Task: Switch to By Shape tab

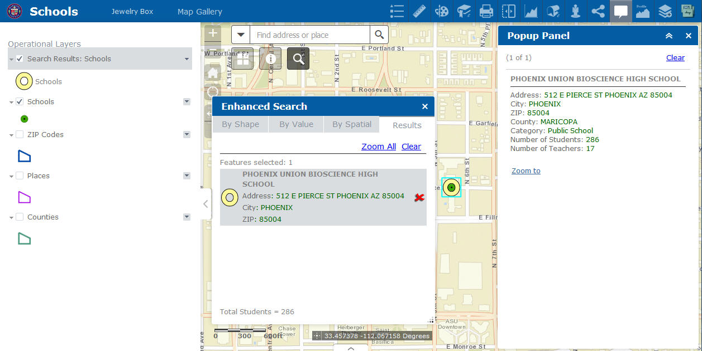Action: click(x=240, y=124)
